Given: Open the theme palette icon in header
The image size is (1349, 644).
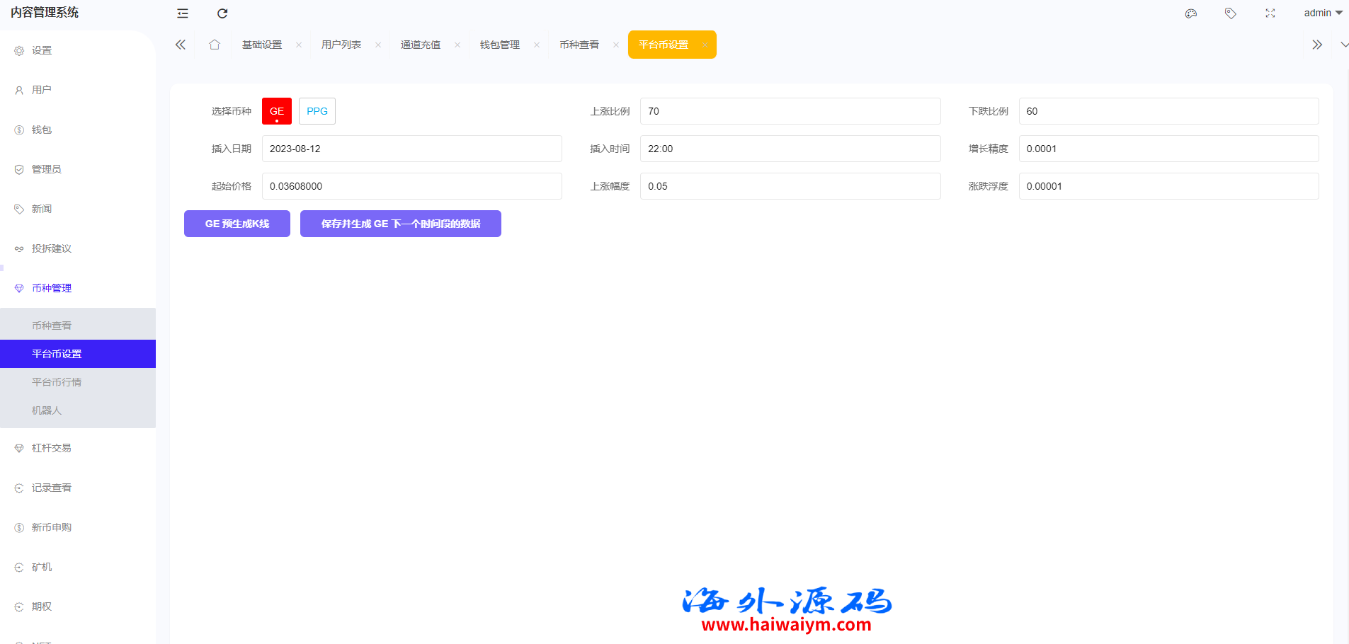Looking at the screenshot, I should [1191, 13].
